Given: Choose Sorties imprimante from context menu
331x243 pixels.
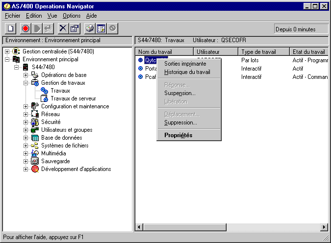Looking at the screenshot, I should pos(189,64).
